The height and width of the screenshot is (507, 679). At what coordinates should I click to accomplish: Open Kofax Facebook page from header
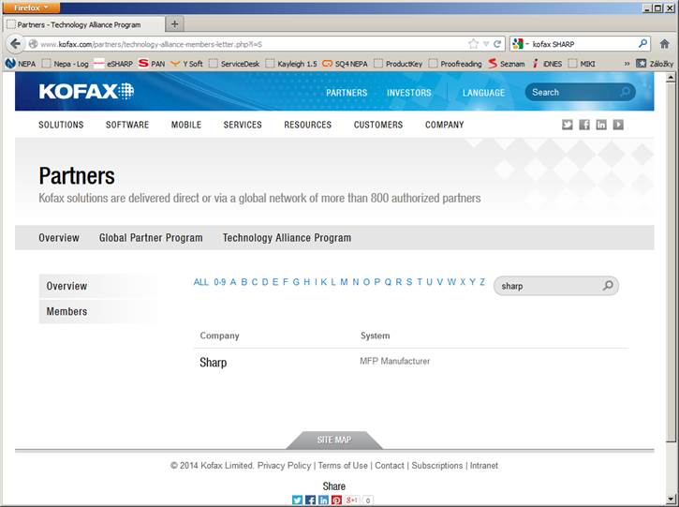584,125
